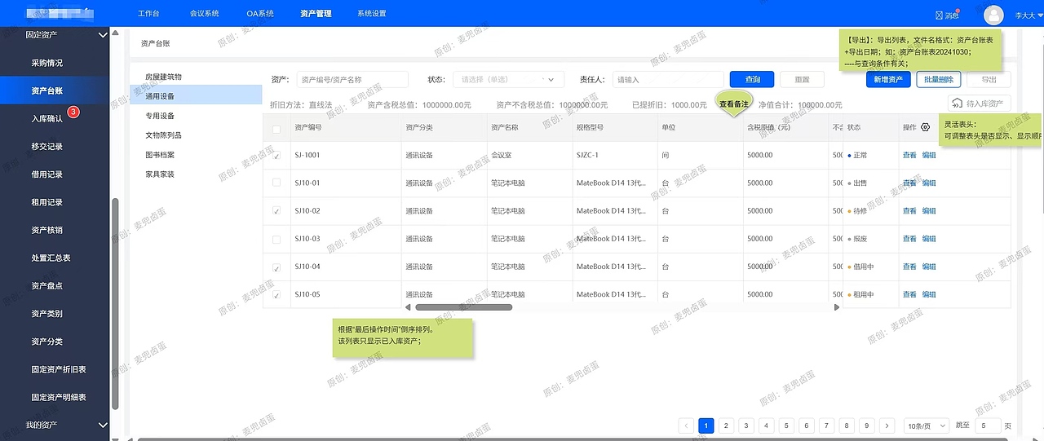Click the 新增资产 button

pyautogui.click(x=888, y=79)
